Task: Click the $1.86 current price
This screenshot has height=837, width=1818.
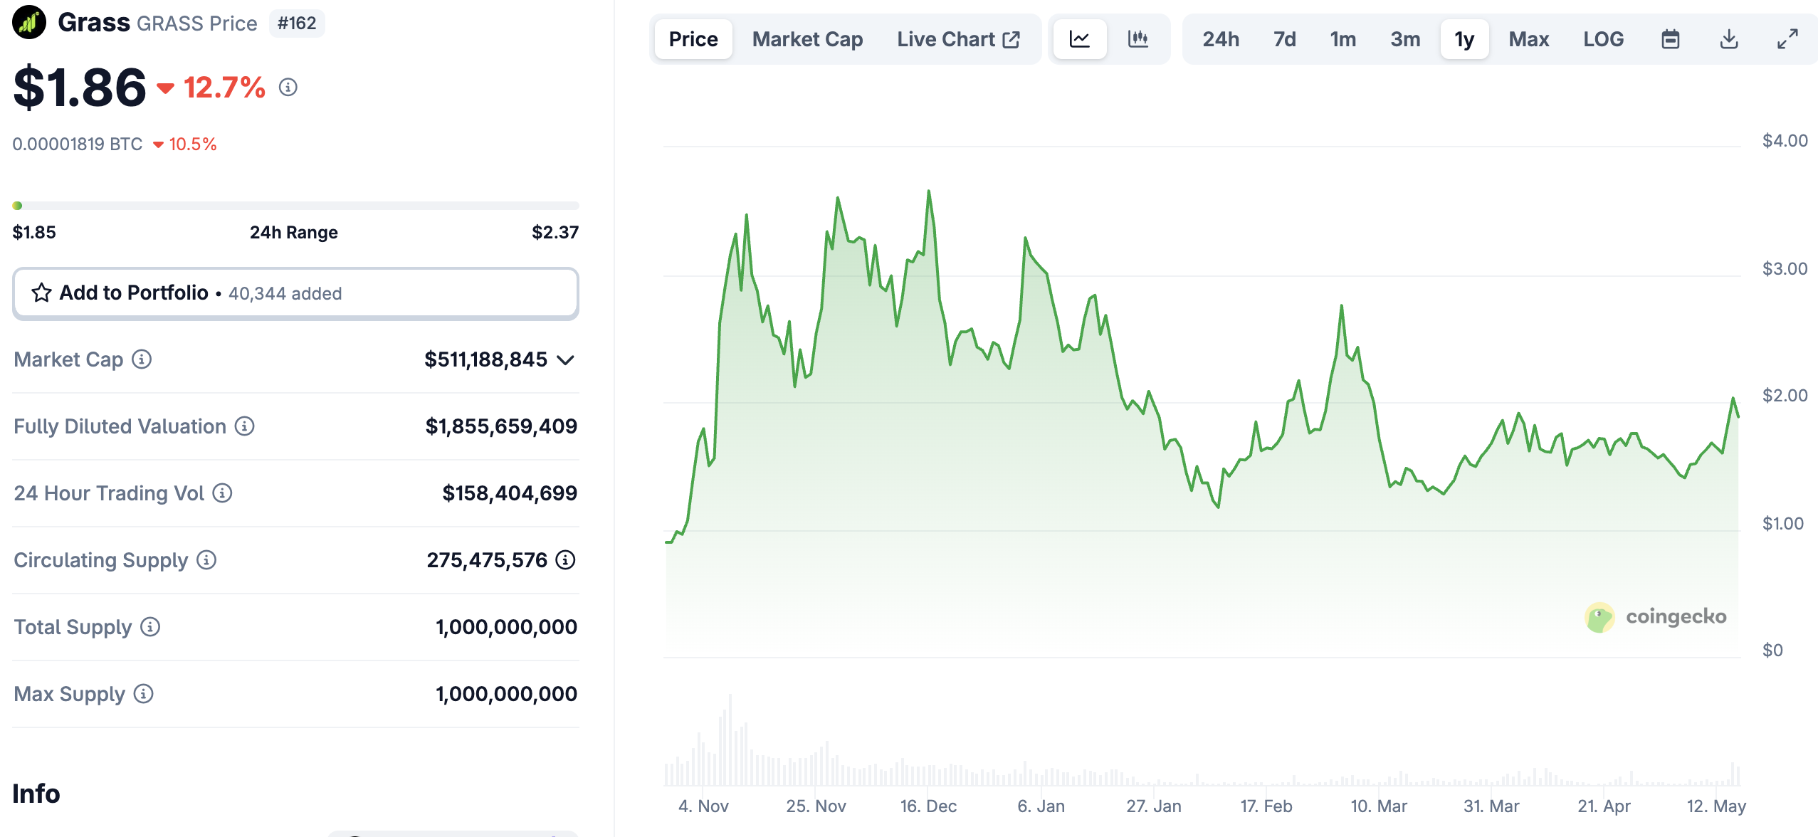Action: click(80, 88)
